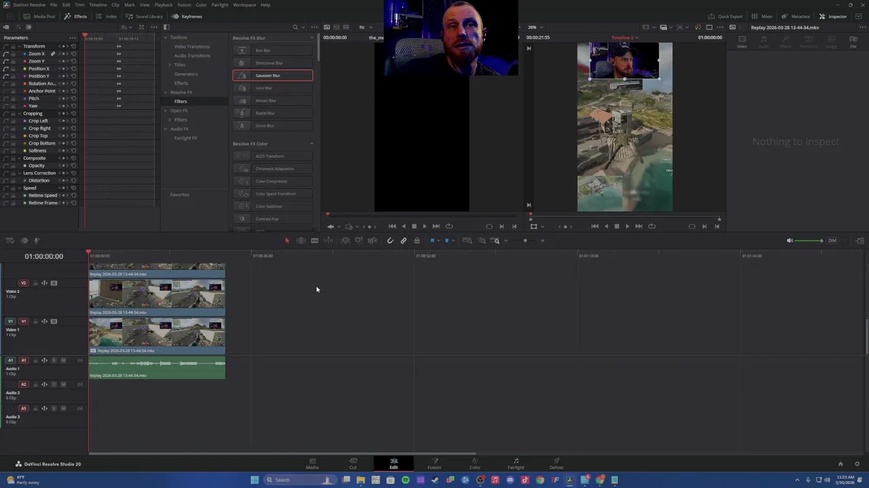Open the Media Pool panel

coord(41,16)
